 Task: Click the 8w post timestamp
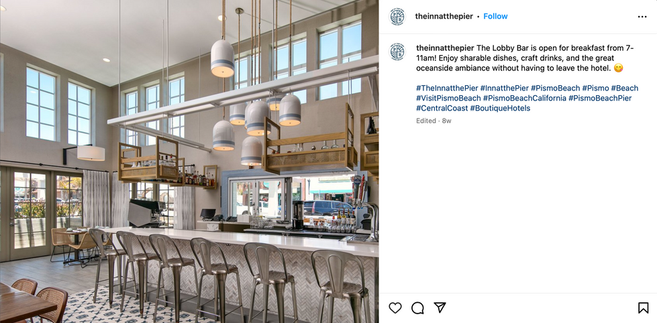[x=447, y=121]
